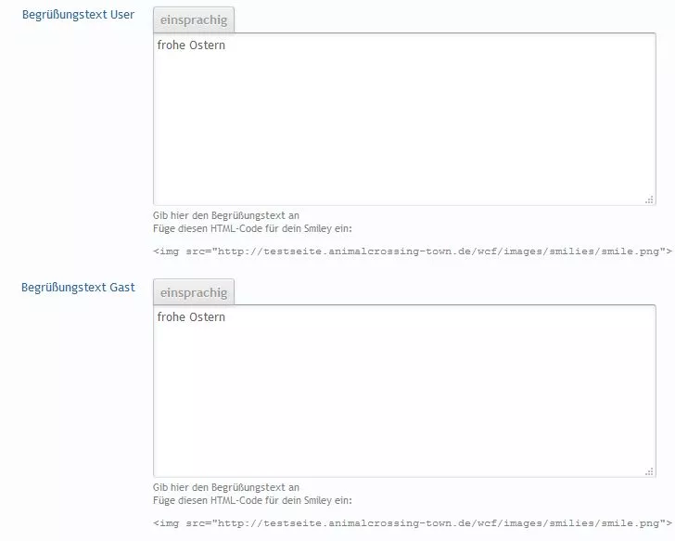Screen dimensions: 675x541
Task: Click the smiley HTML code under User field
Action: [413, 251]
